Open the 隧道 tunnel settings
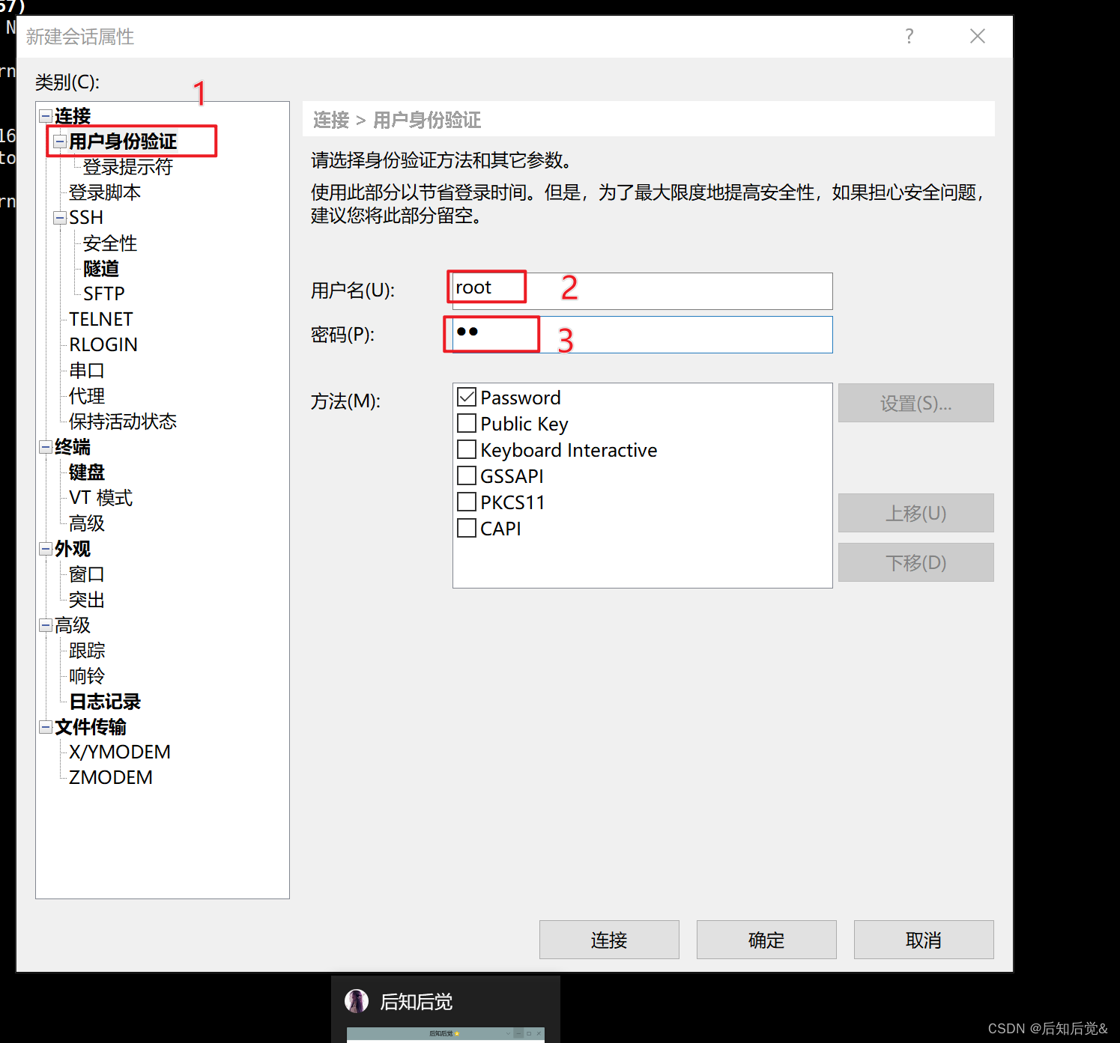This screenshot has width=1120, height=1043. (101, 269)
